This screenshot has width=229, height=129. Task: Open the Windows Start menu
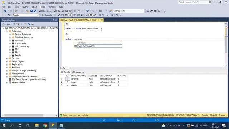4,125
